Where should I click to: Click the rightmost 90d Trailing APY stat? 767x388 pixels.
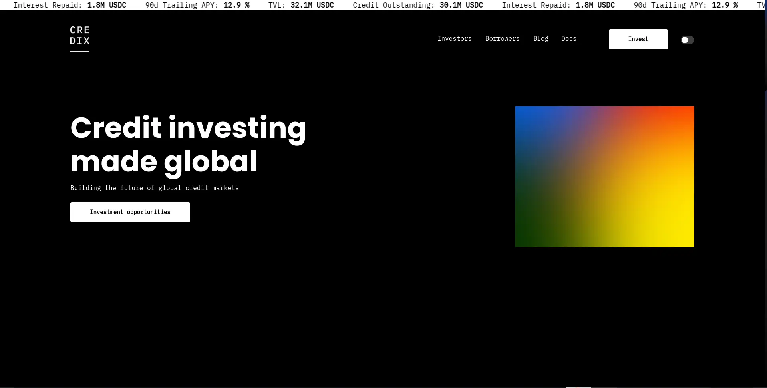point(686,5)
